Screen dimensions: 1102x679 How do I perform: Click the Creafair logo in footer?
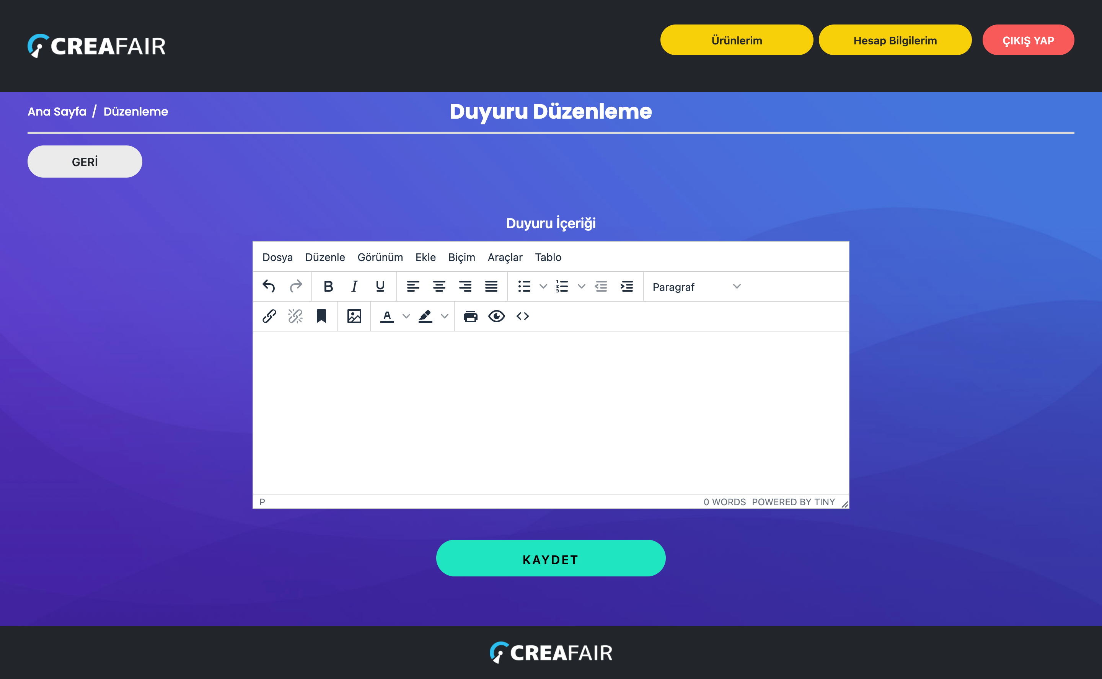tap(551, 653)
